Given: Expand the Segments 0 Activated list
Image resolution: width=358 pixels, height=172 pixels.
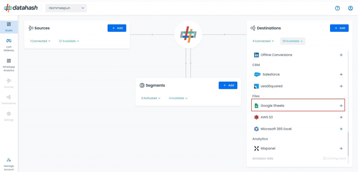Looking at the screenshot, I should coord(151,98).
